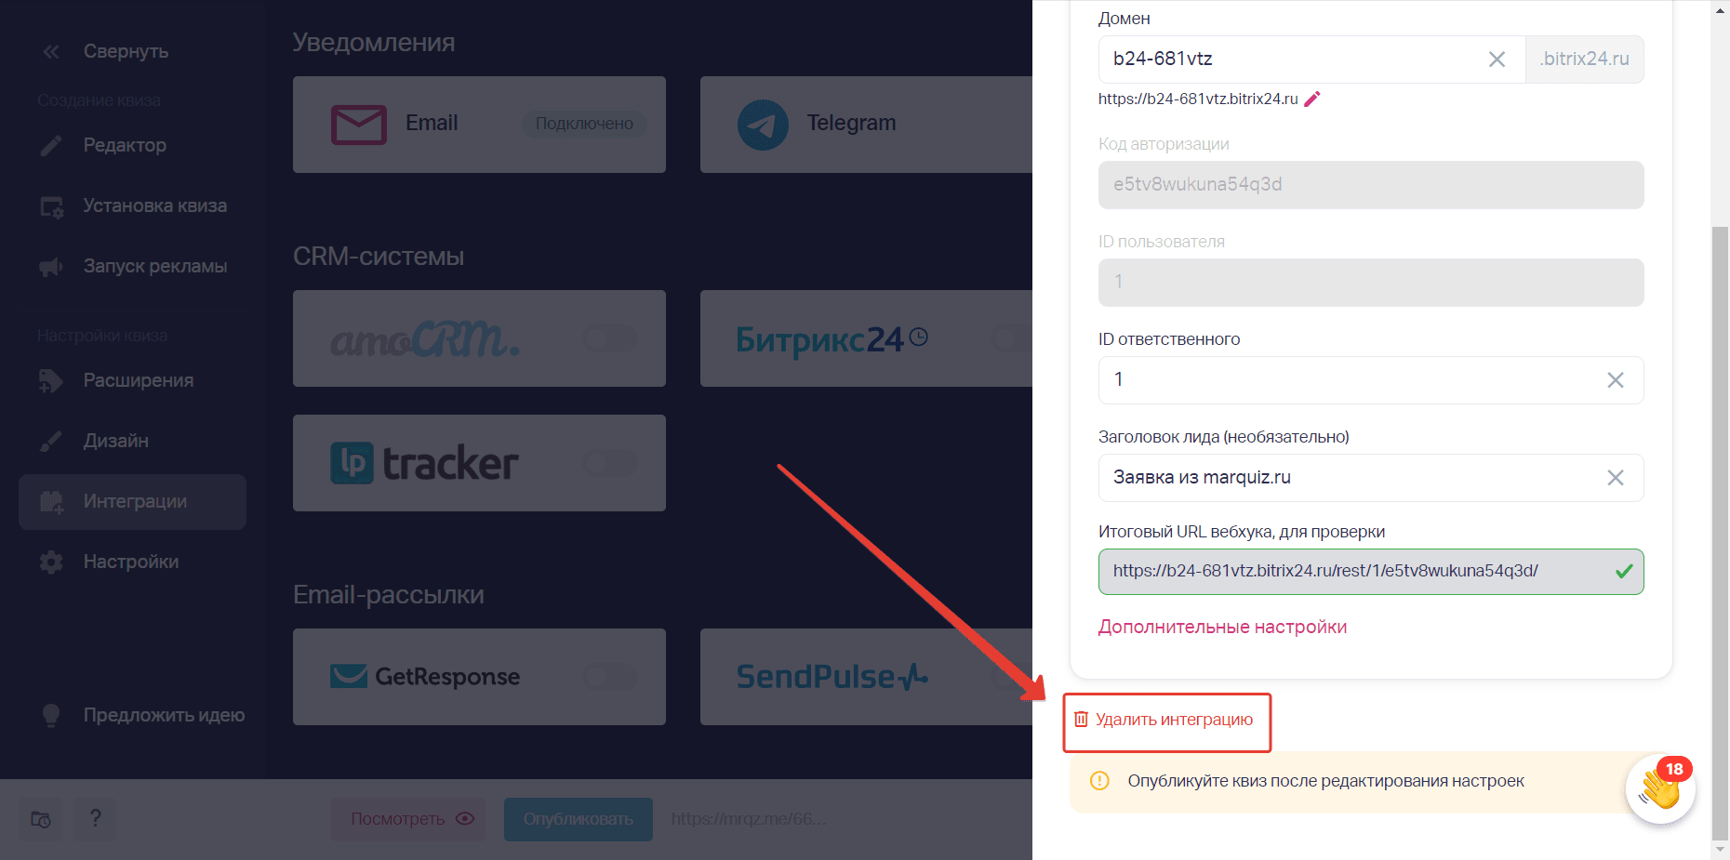Click the Посмотреть preview button
This screenshot has height=860, width=1730.
click(x=408, y=819)
